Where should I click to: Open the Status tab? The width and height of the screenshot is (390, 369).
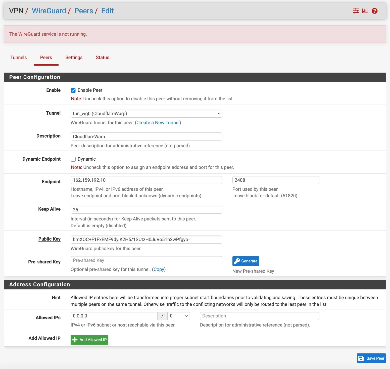tap(103, 58)
